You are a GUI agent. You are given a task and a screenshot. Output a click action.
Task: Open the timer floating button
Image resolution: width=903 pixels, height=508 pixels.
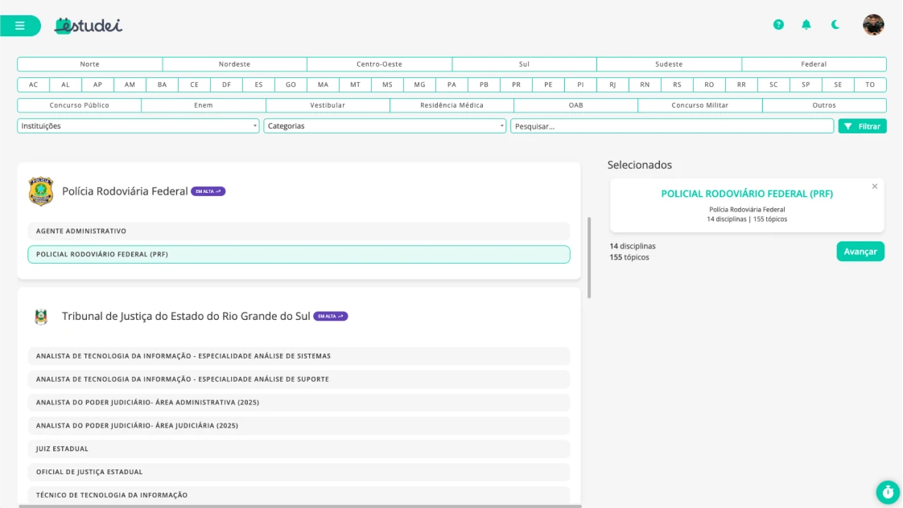click(888, 492)
